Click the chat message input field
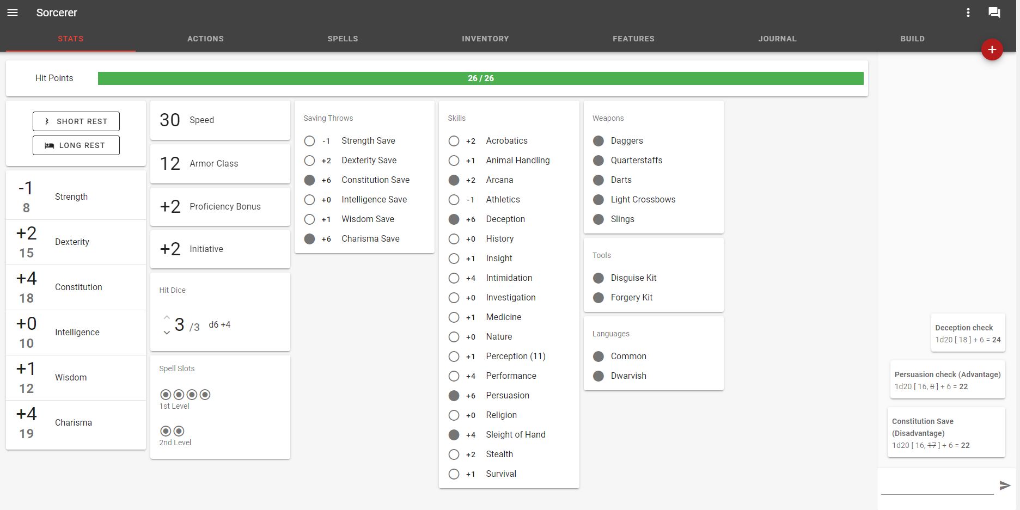 click(937, 483)
